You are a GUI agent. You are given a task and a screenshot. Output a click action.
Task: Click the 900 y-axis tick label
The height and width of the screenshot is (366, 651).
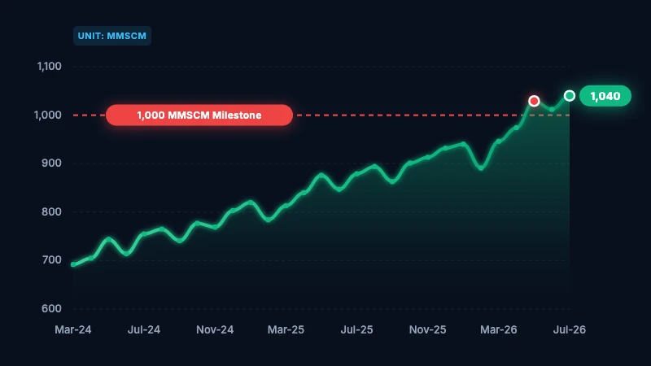[x=51, y=163]
